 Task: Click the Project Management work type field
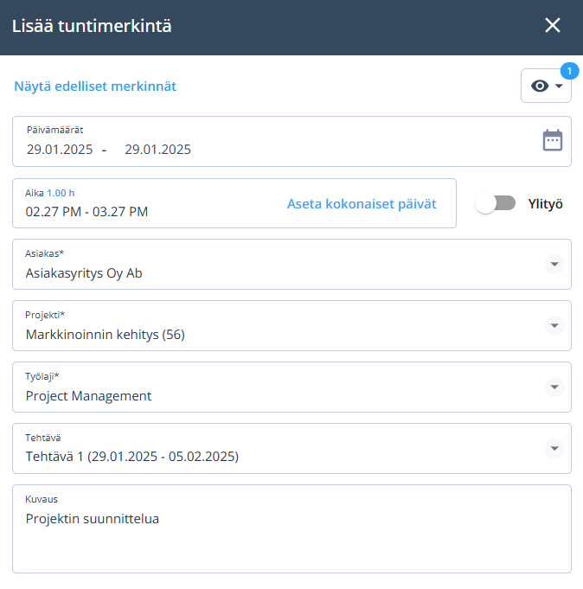[291, 387]
